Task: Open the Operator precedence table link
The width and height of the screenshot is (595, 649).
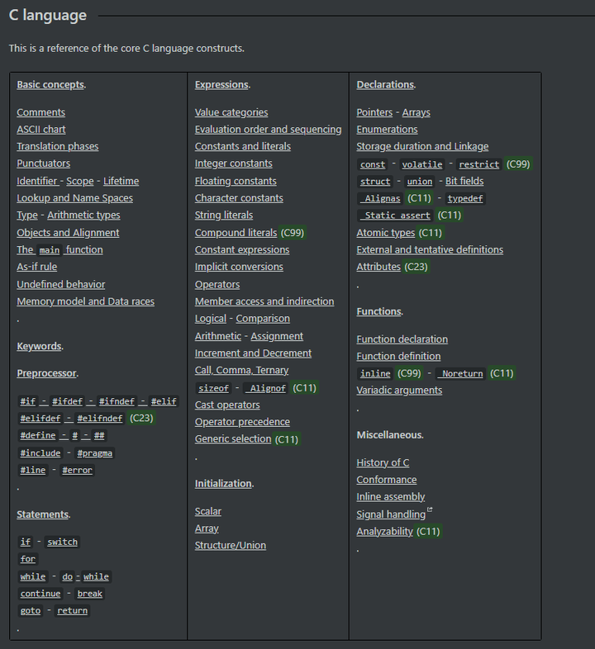Action: (242, 422)
